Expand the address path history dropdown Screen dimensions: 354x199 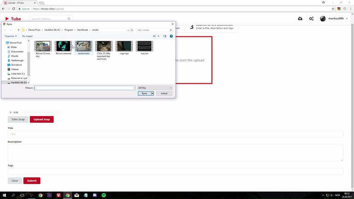[x=128, y=30]
